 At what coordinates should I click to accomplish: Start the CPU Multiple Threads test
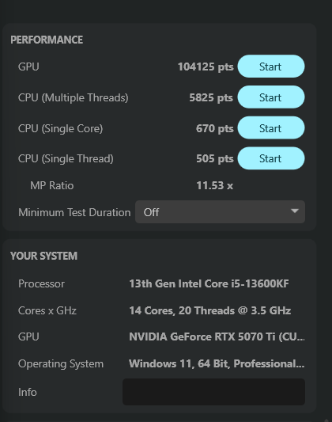point(271,97)
